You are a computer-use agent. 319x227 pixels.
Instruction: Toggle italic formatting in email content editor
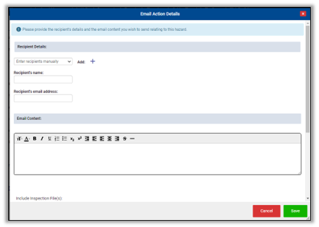(42, 139)
